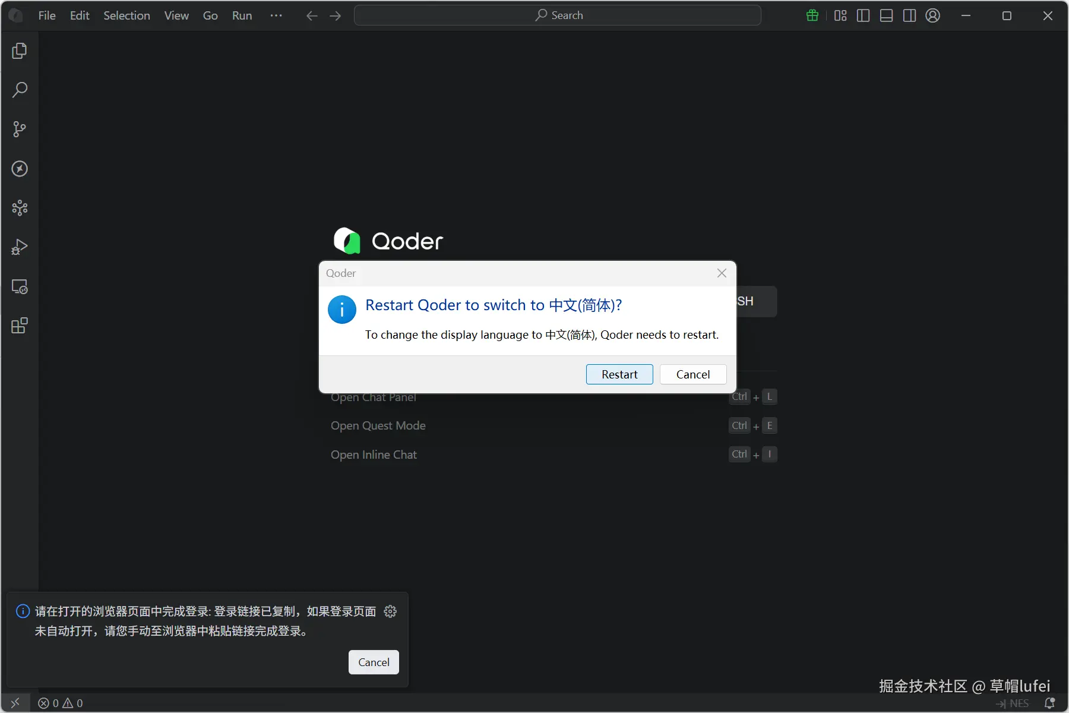
Task: Show errors and warnings count
Action: click(61, 703)
